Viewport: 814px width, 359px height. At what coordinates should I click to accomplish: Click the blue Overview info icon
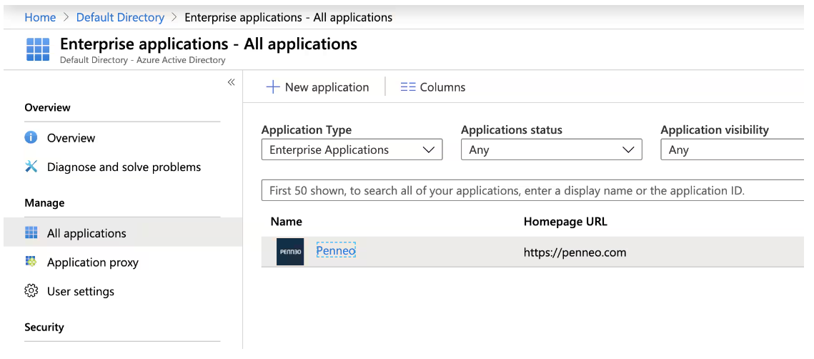coord(31,138)
